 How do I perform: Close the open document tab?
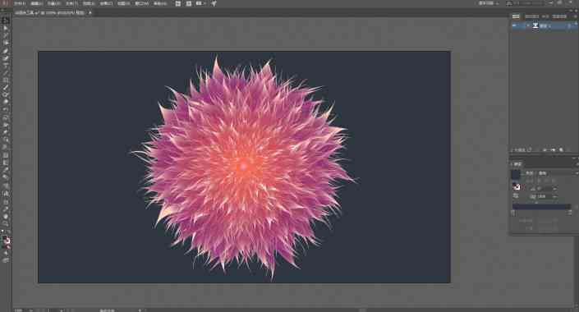[90, 12]
